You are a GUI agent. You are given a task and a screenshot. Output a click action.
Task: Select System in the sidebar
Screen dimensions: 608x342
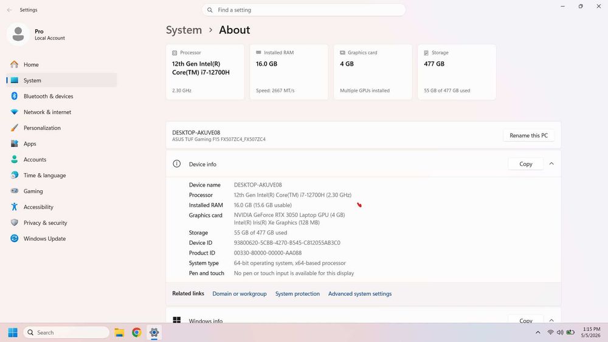pos(61,80)
